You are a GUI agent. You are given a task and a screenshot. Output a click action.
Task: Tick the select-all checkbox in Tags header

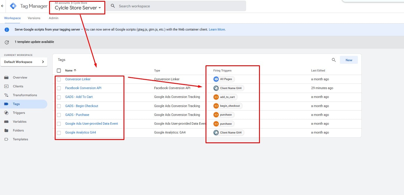[x=59, y=71]
